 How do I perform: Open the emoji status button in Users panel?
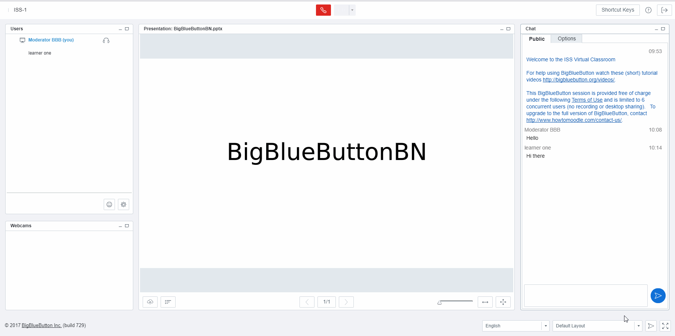[x=109, y=204]
